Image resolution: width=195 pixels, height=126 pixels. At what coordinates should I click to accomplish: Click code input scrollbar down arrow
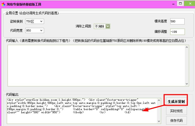[187, 84]
